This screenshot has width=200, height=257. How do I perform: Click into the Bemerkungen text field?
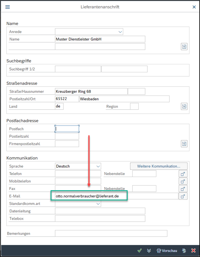coord(111,233)
